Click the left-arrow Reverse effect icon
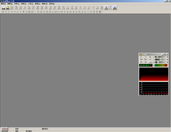This screenshot has height=132, width=171. [35, 12]
